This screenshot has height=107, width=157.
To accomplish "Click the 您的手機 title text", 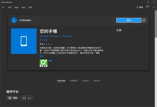I will (x=48, y=31).
